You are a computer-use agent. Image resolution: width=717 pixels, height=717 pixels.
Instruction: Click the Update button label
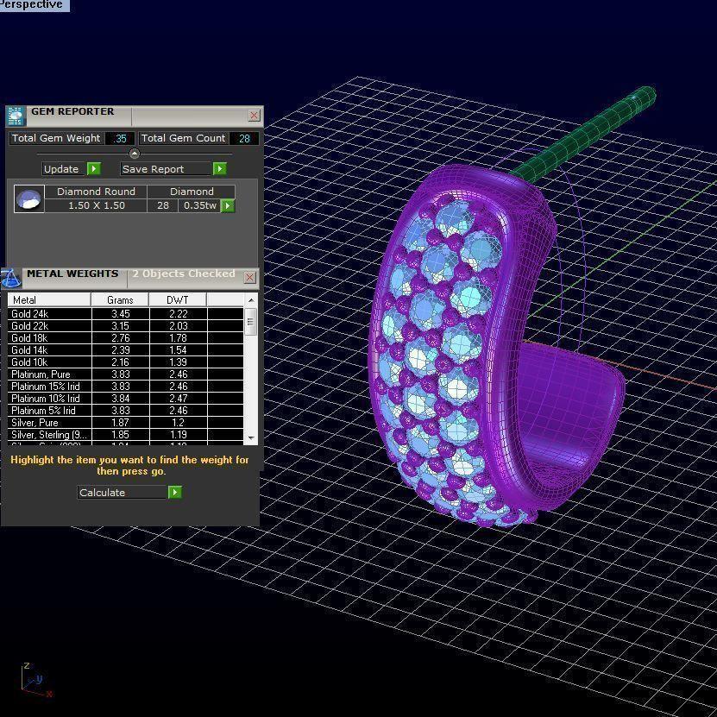point(61,169)
